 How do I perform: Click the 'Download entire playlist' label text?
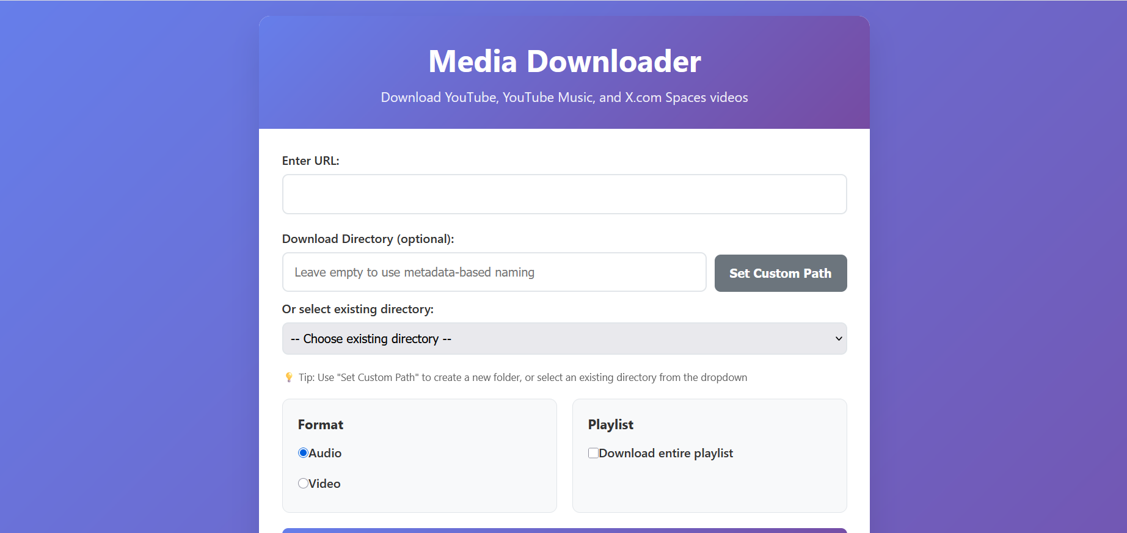(x=666, y=453)
